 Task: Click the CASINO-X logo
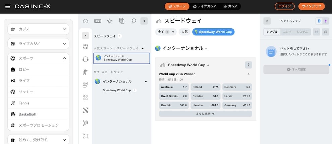click(33, 7)
